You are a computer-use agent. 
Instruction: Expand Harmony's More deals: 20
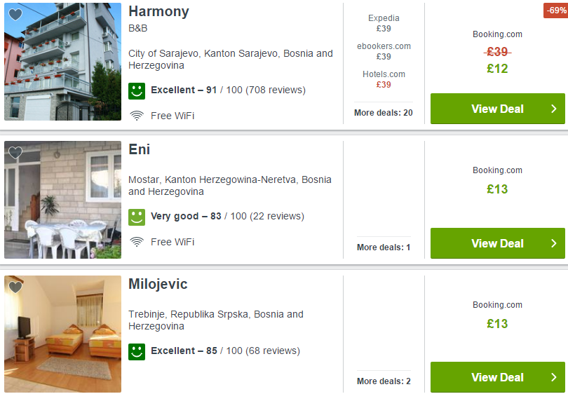383,113
